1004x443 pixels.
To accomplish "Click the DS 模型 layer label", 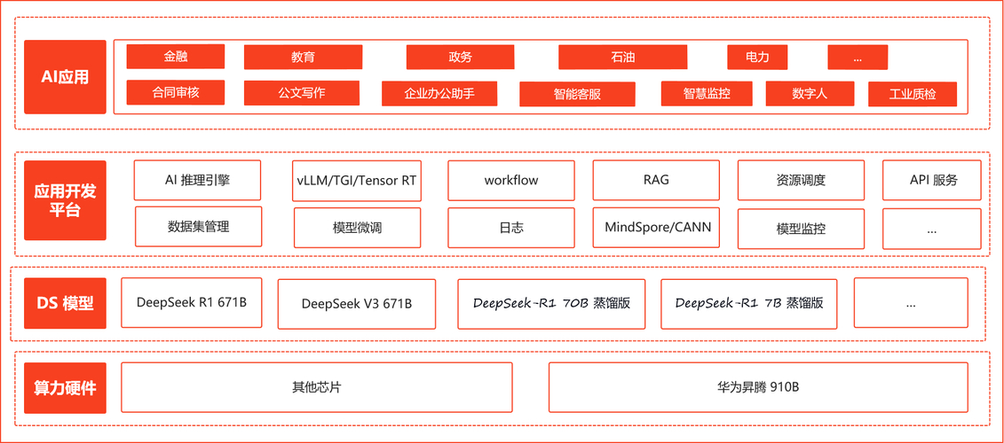I will coord(65,303).
